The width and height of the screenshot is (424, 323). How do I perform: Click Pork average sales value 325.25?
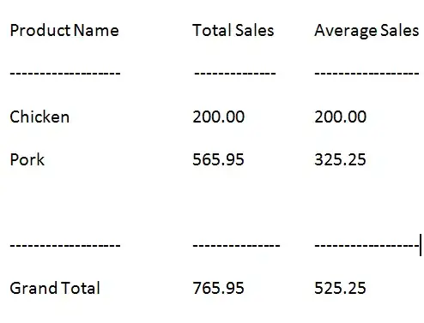[x=340, y=159]
